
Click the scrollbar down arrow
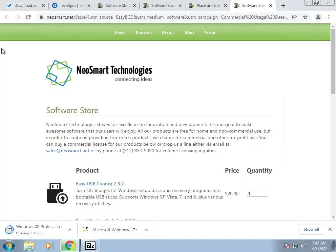333,217
